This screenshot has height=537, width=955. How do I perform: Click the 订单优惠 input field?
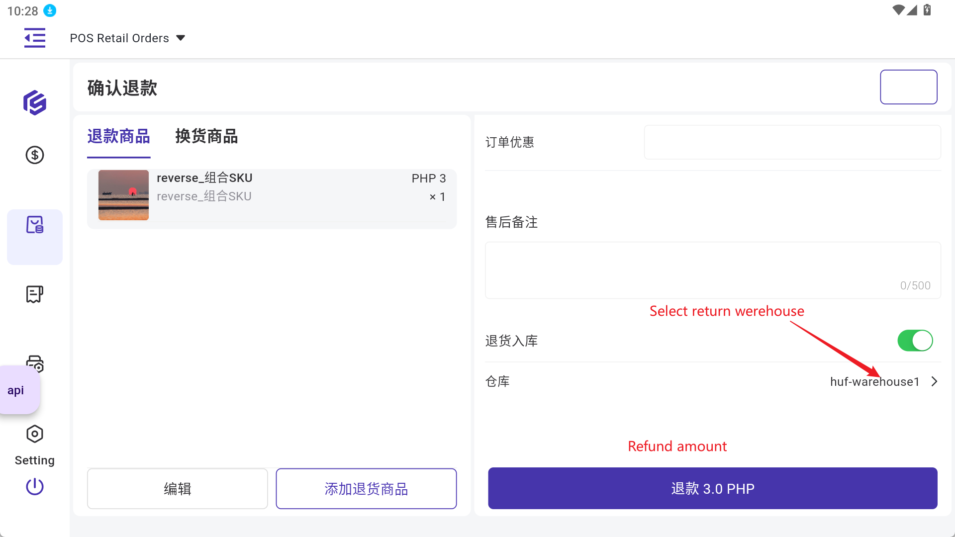click(792, 142)
